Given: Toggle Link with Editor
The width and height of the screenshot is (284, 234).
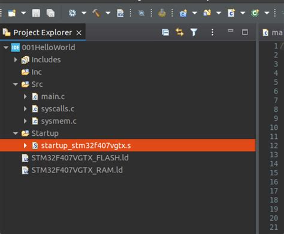Looking at the screenshot, I should pos(180,32).
